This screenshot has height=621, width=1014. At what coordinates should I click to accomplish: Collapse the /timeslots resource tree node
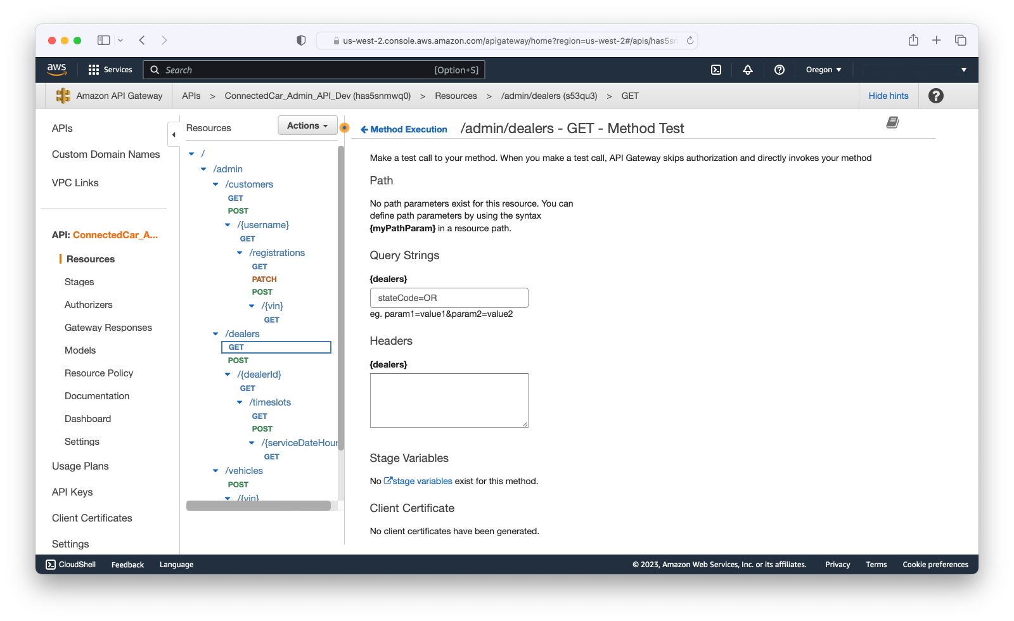click(x=240, y=402)
